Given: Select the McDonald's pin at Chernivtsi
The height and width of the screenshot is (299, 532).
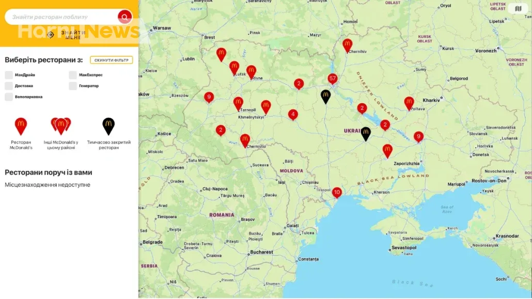Looking at the screenshot, I should (x=245, y=140).
